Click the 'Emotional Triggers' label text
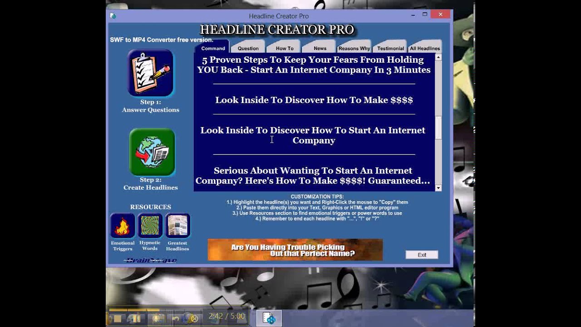This screenshot has height=327, width=581. [123, 246]
